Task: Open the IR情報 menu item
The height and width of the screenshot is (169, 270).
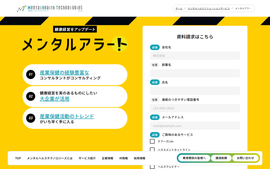Action: [123, 158]
